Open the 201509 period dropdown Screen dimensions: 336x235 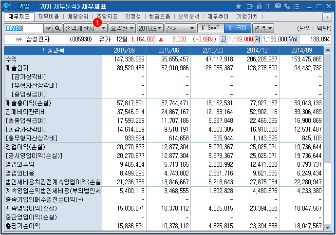tap(149, 28)
